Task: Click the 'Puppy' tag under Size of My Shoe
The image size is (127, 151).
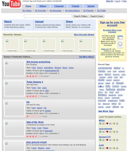Action: [45, 128]
